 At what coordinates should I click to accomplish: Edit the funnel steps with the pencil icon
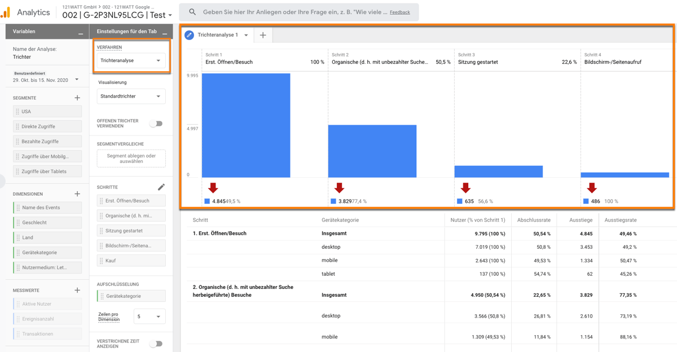coord(161,186)
